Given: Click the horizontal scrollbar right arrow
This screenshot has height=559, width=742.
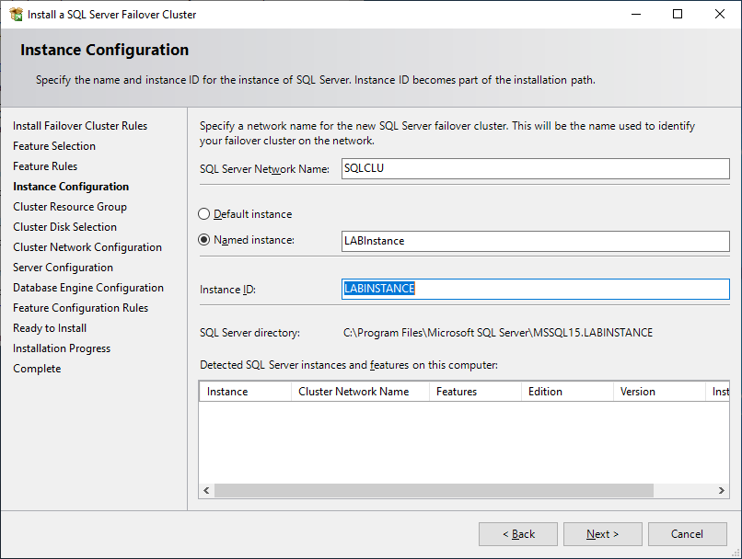Looking at the screenshot, I should point(721,490).
